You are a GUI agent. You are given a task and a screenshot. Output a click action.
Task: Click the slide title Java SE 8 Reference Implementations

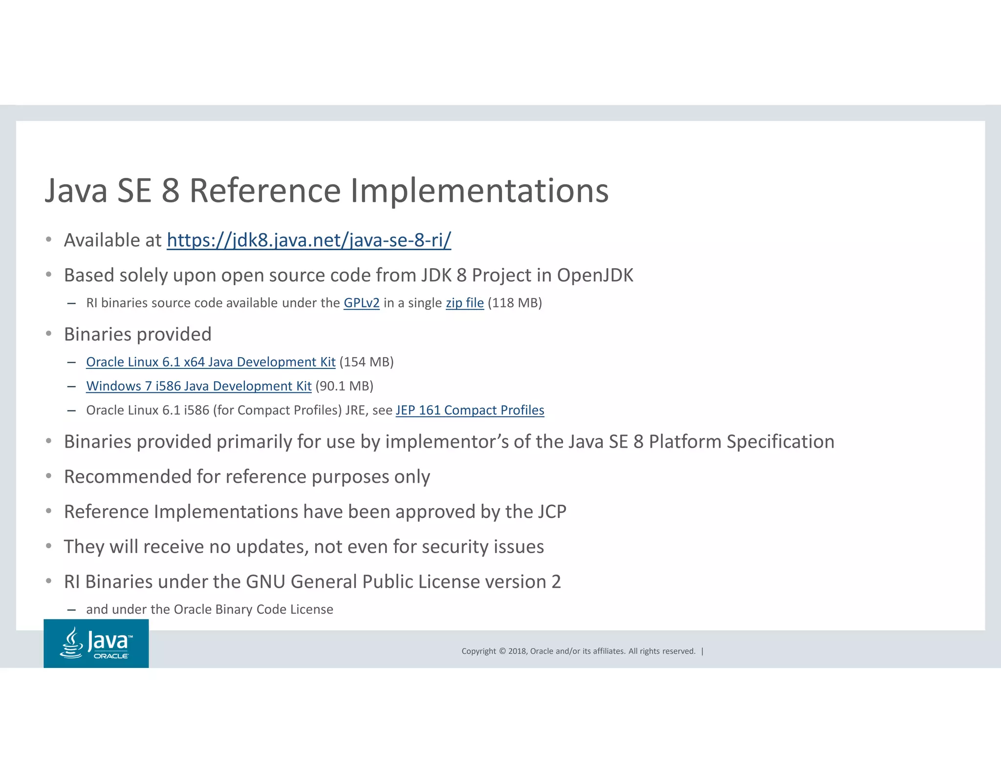pos(326,191)
